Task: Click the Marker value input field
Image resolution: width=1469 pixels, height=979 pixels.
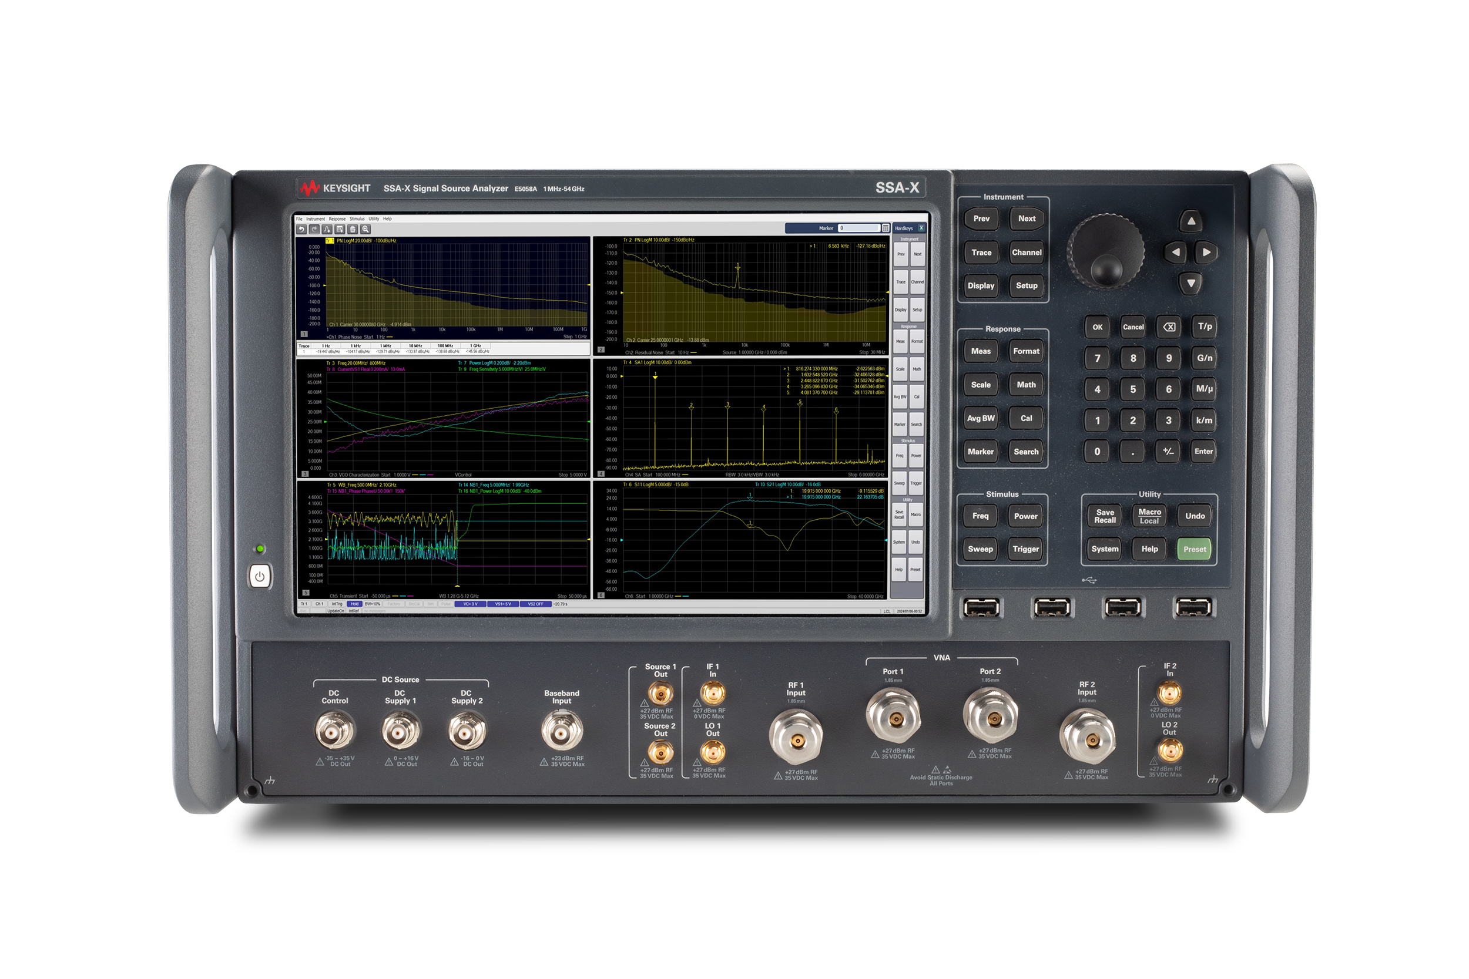Action: [x=859, y=228]
